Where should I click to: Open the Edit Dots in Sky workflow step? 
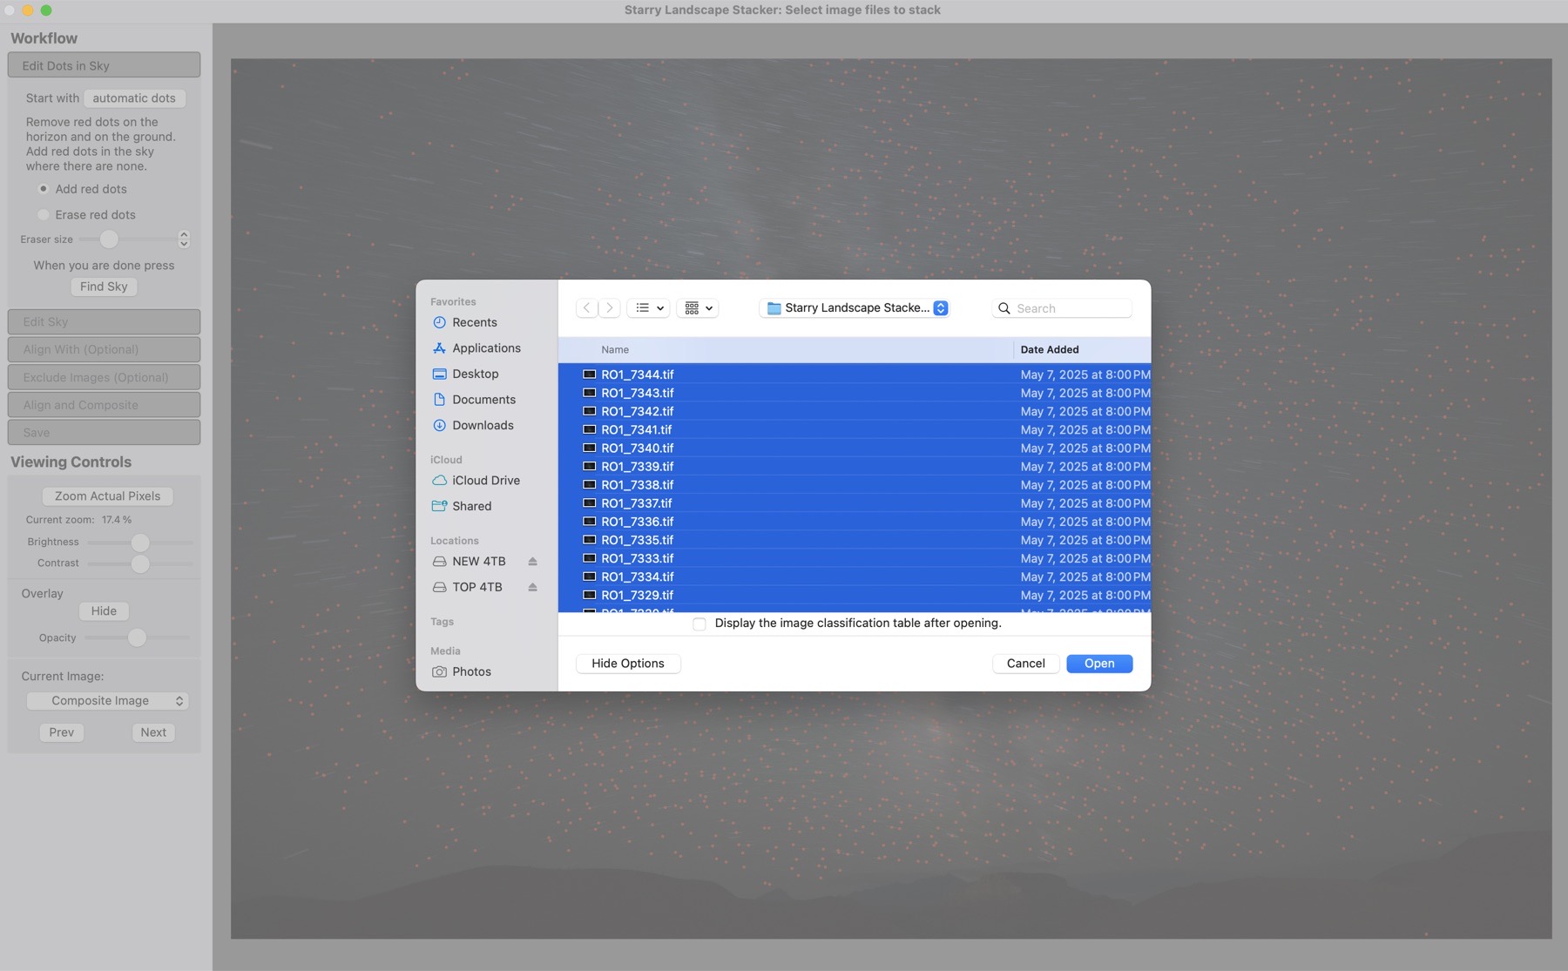pos(104,66)
